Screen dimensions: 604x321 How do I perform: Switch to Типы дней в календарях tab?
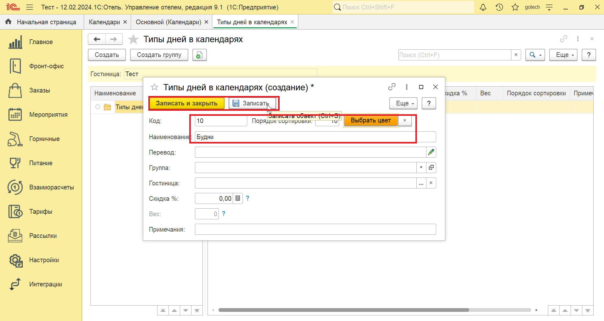click(252, 22)
